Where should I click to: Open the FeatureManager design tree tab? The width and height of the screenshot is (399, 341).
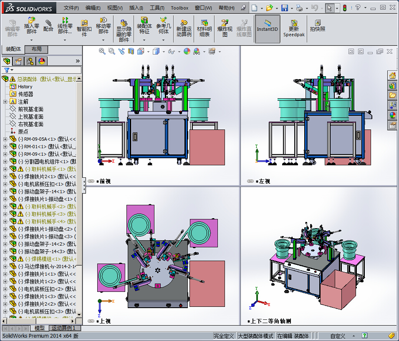tap(7, 61)
